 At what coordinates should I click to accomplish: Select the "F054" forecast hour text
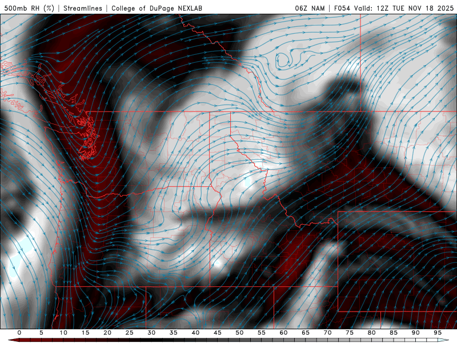342,8
